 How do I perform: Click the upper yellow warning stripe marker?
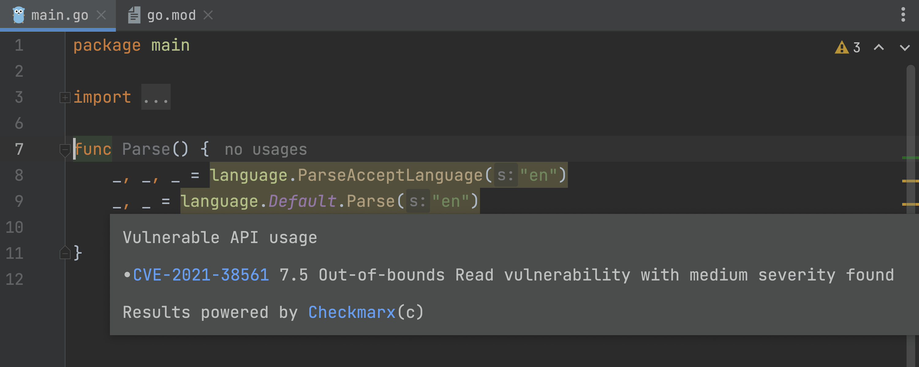coord(910,181)
